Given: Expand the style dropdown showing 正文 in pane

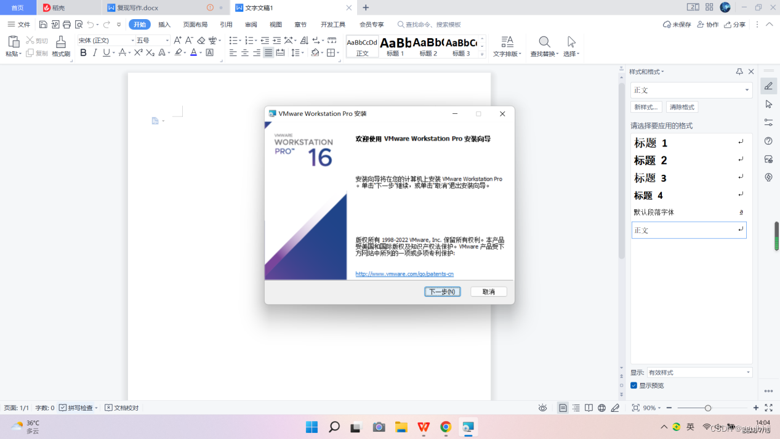Looking at the screenshot, I should 747,90.
